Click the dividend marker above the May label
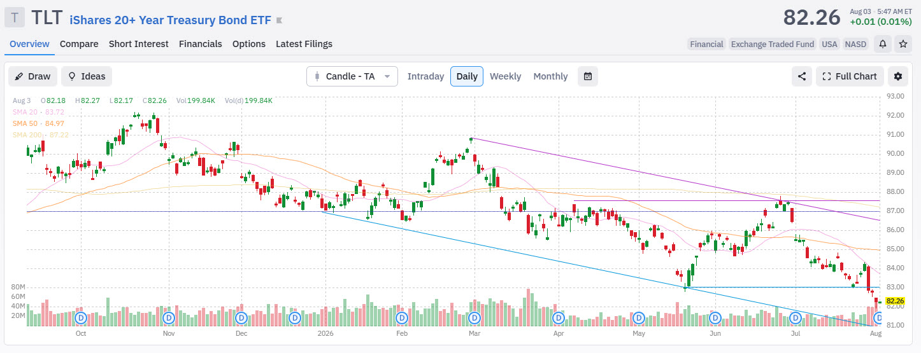Image resolution: width=921 pixels, height=353 pixels. click(x=638, y=317)
